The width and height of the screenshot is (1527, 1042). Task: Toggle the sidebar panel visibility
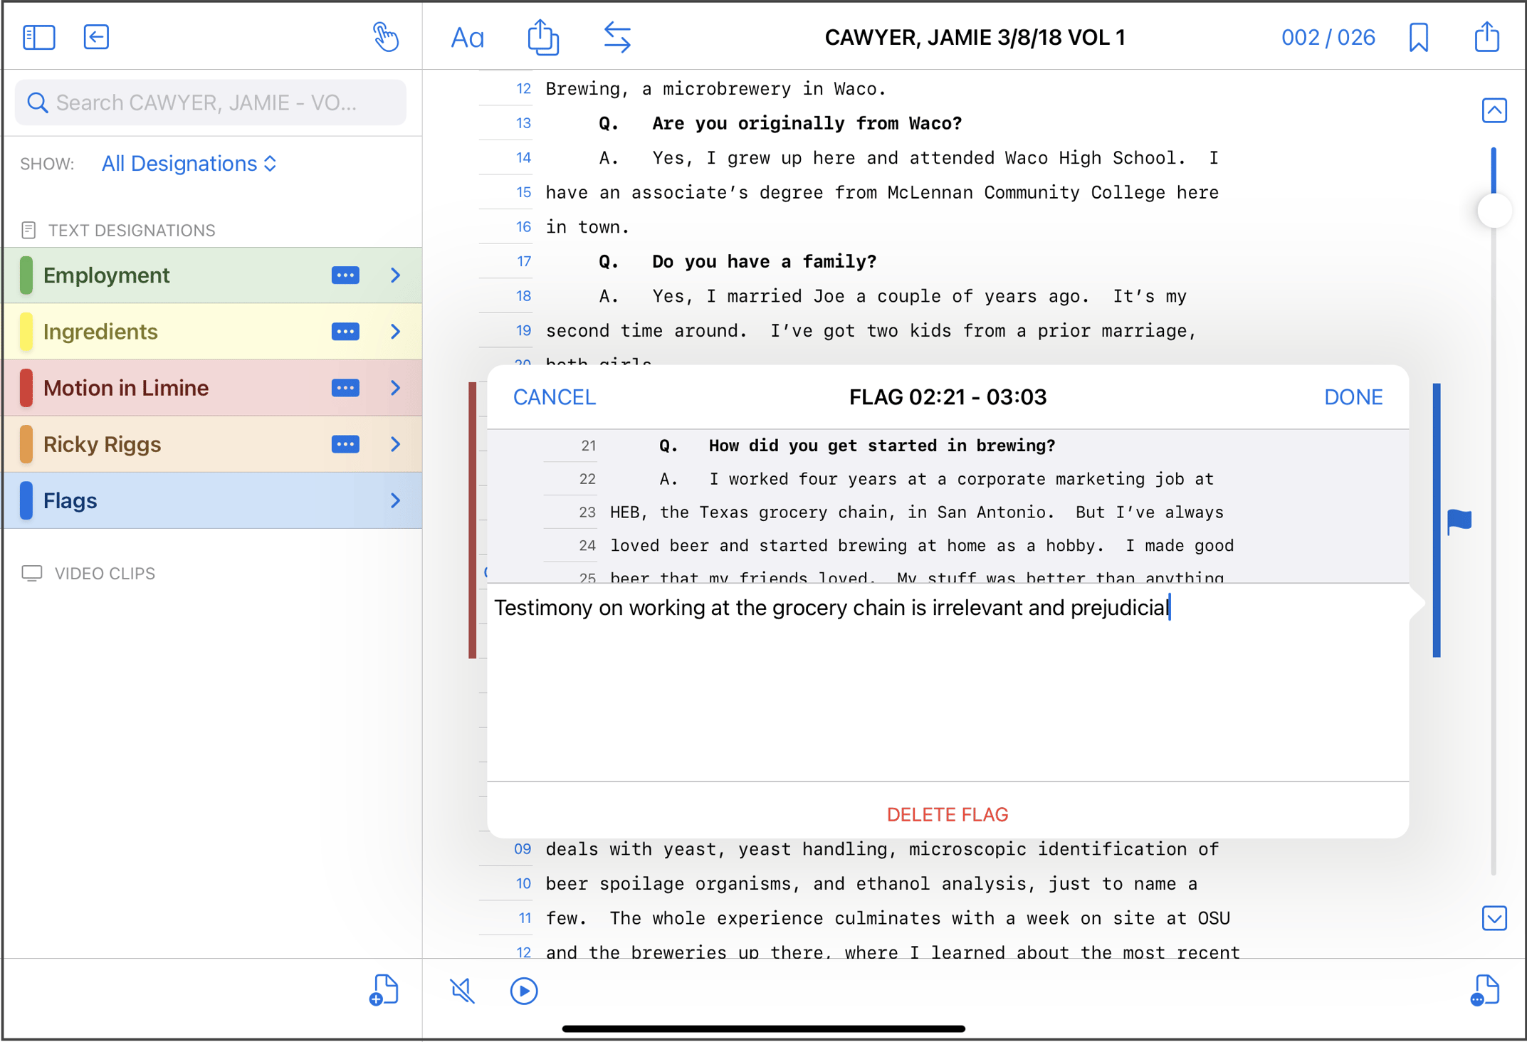click(39, 36)
